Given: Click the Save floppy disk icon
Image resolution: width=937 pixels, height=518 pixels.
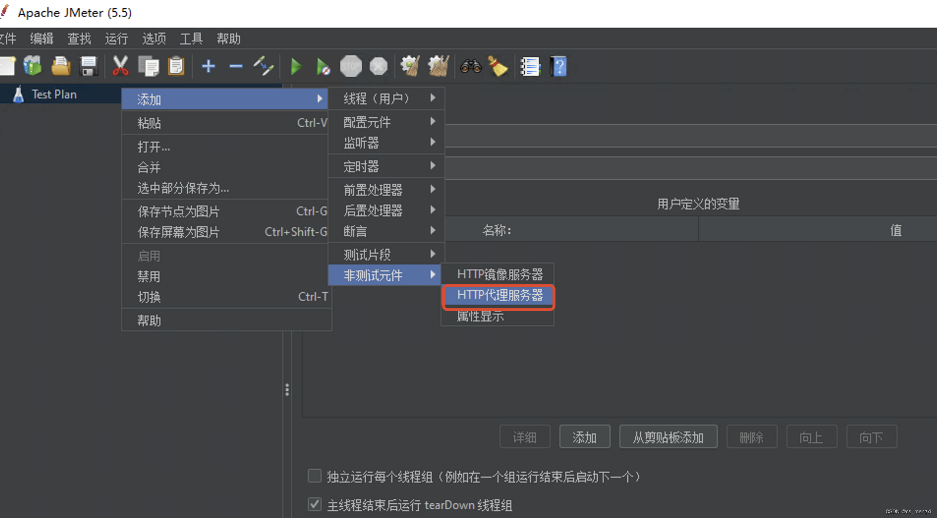Looking at the screenshot, I should (89, 66).
